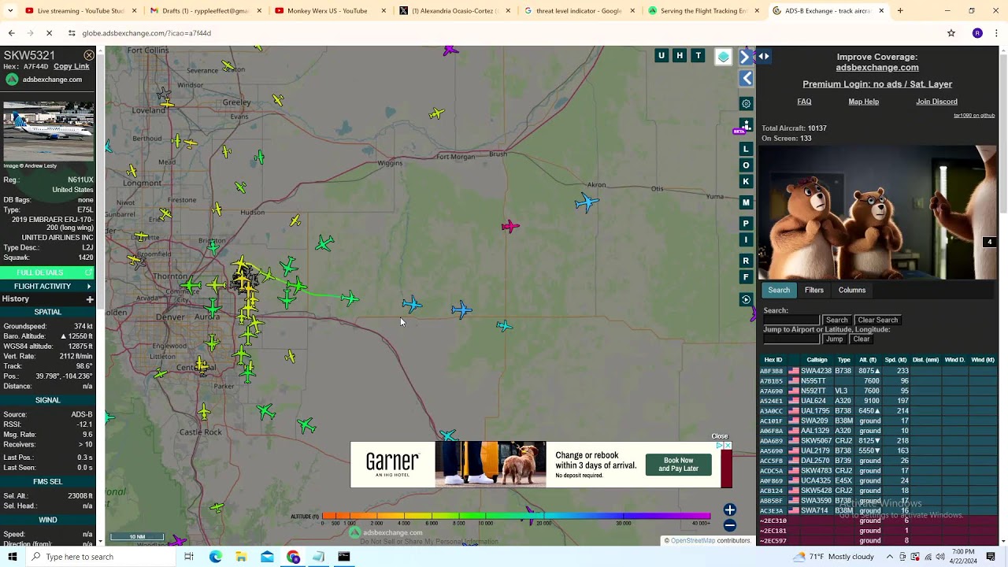The height and width of the screenshot is (567, 1008).
Task: Toggle the U map filter button
Action: pos(661,55)
